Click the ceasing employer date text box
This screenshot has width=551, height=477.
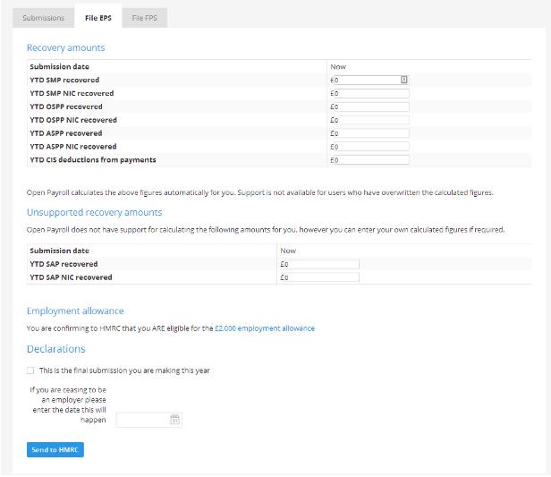point(141,420)
